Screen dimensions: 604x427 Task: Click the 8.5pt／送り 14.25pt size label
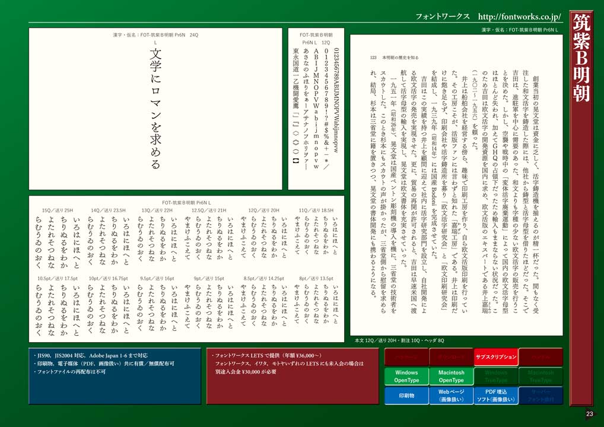click(264, 278)
